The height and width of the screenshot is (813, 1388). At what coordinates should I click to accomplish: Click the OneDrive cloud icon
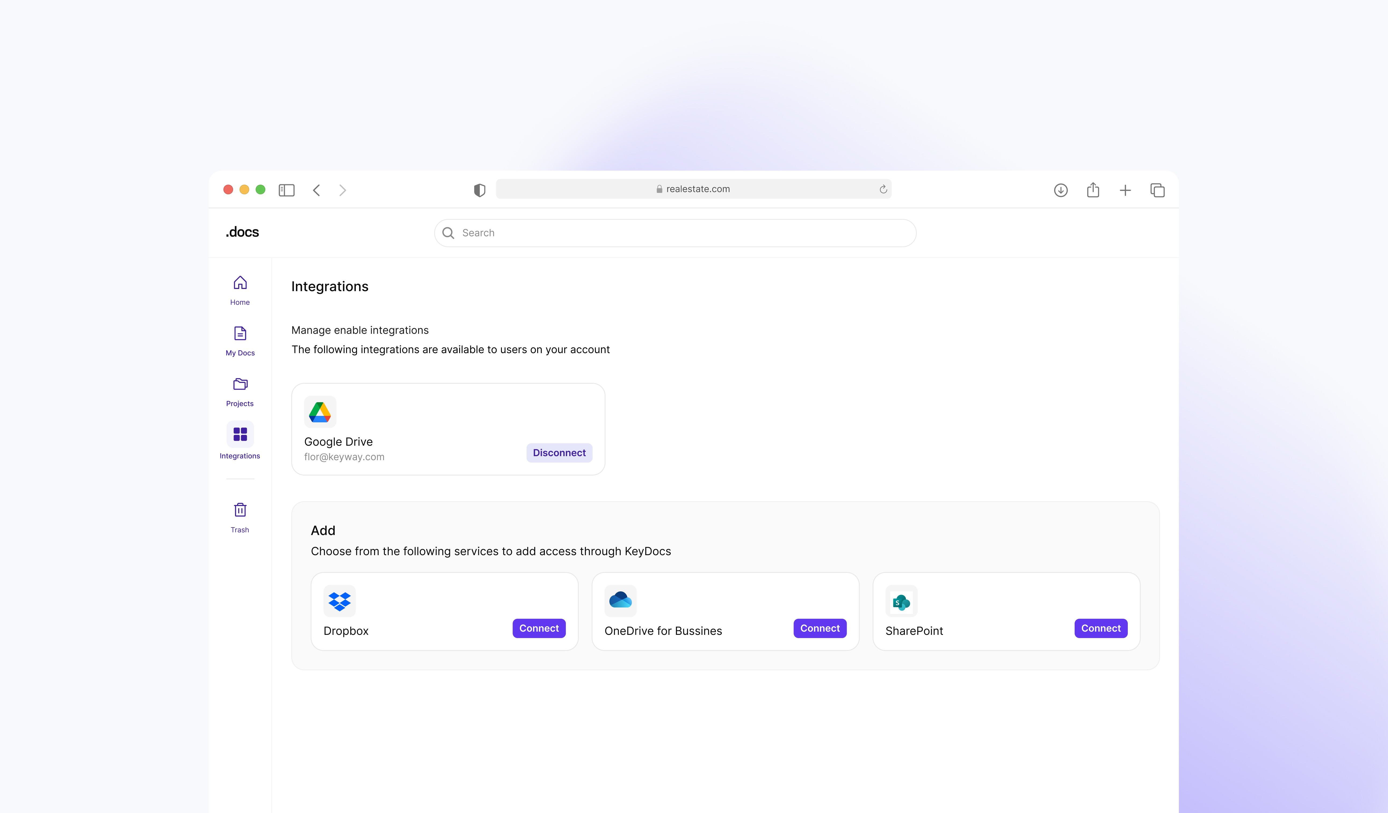pyautogui.click(x=620, y=600)
